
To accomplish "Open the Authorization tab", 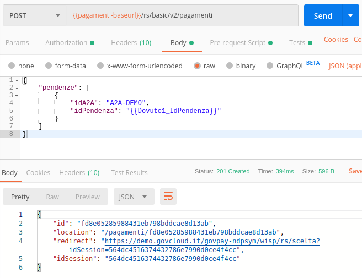I will (x=70, y=42).
